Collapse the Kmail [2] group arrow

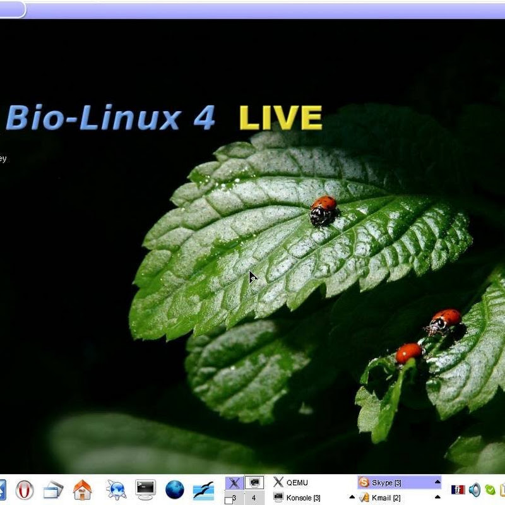pos(438,498)
